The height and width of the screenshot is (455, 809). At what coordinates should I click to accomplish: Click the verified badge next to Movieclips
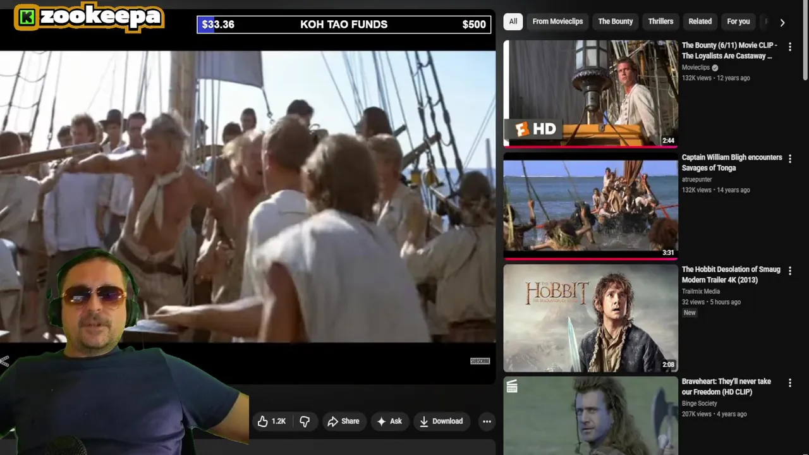pyautogui.click(x=715, y=68)
